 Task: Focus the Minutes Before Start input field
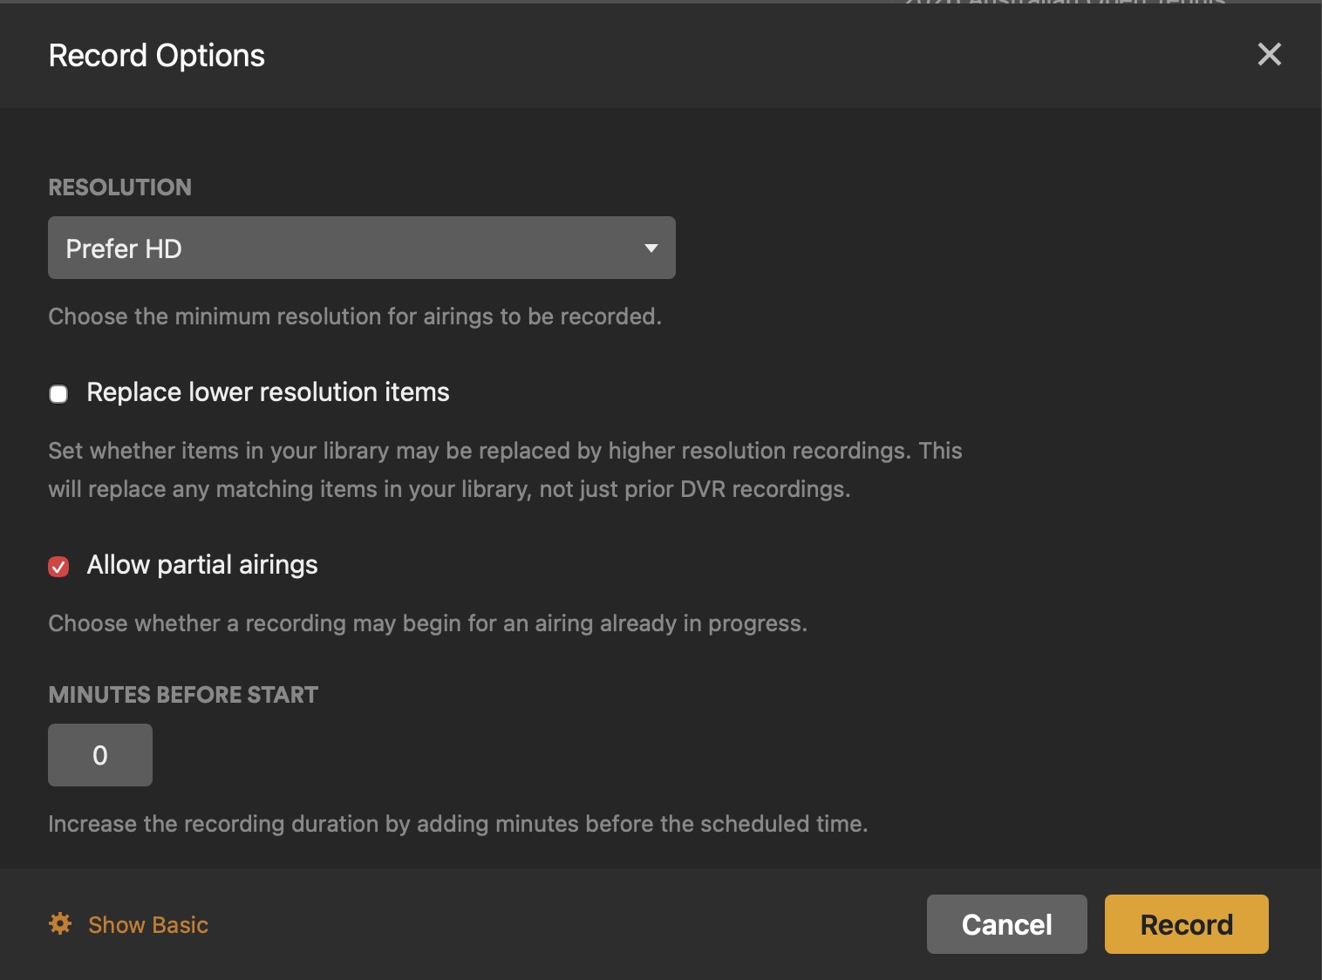pos(100,755)
